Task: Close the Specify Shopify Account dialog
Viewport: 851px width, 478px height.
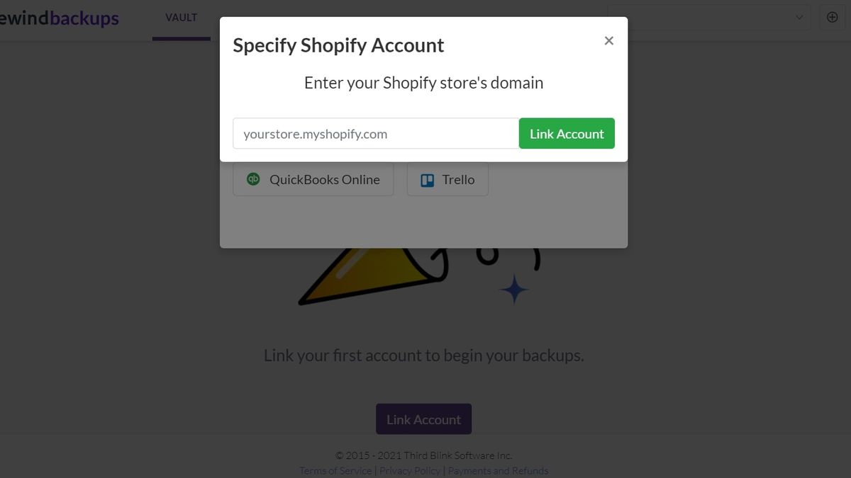Action: click(x=608, y=41)
